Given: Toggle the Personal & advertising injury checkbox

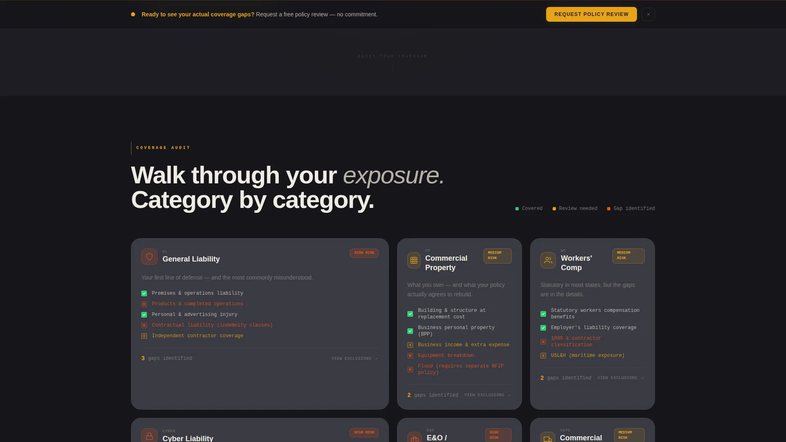Looking at the screenshot, I should pos(144,315).
